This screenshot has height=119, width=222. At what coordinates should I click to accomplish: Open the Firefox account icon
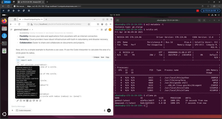[102, 24]
